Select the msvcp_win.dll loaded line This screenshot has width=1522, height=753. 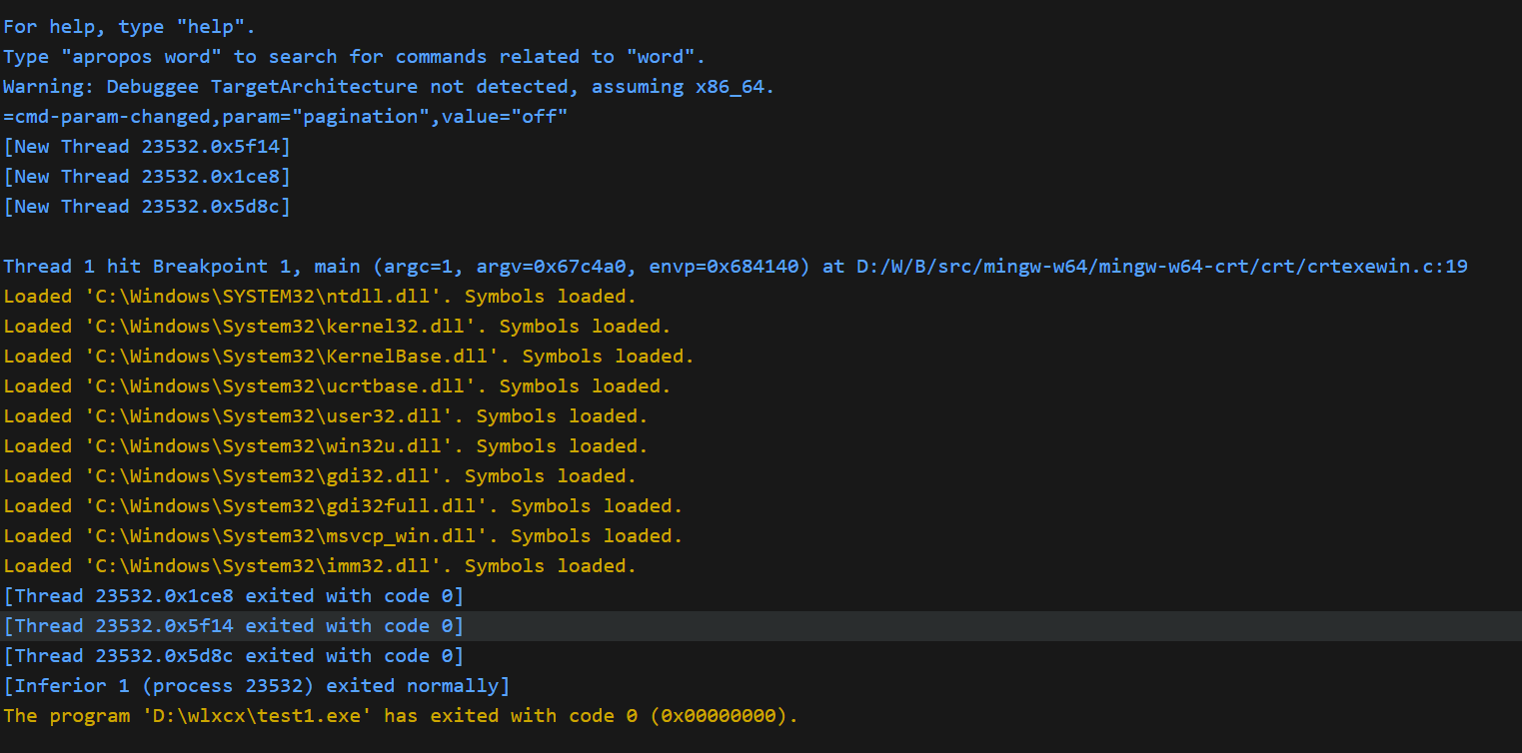(343, 536)
